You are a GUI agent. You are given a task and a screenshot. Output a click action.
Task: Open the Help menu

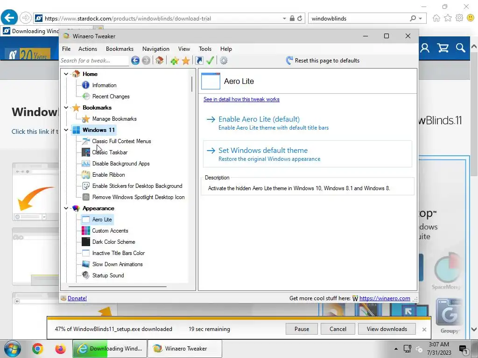(226, 48)
